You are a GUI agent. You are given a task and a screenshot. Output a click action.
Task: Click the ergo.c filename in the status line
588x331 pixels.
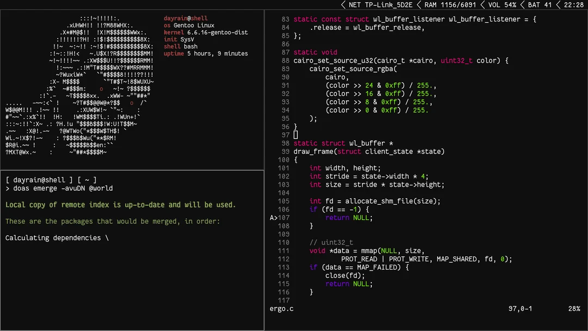(x=281, y=309)
